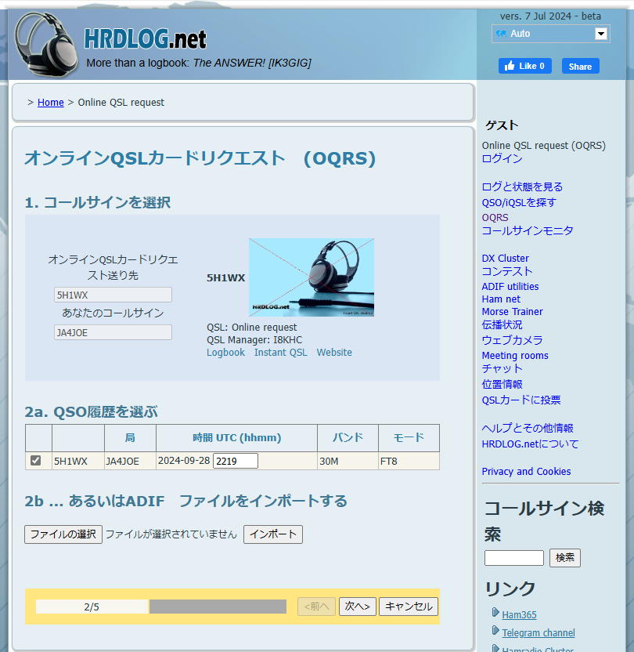The image size is (634, 652).
Task: Click the HRDLOG.net headphones logo
Action: click(x=45, y=44)
